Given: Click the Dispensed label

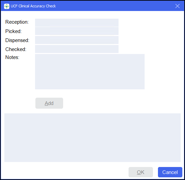Looking at the screenshot, I should pos(17,40).
